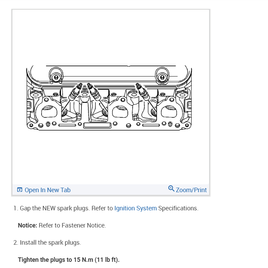Select the middle spark plug in the drawing
This screenshot has height=268, width=268.
point(94,92)
